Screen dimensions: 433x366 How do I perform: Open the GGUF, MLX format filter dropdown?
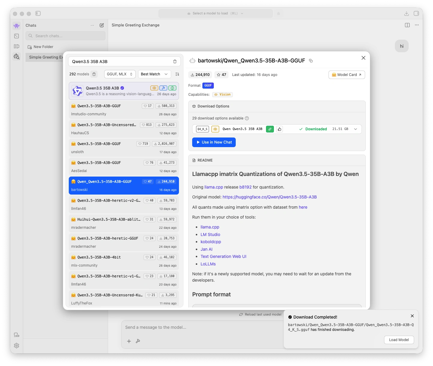point(120,74)
